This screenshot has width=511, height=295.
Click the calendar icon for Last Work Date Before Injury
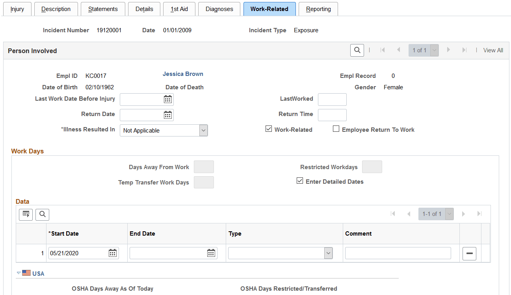(x=168, y=99)
